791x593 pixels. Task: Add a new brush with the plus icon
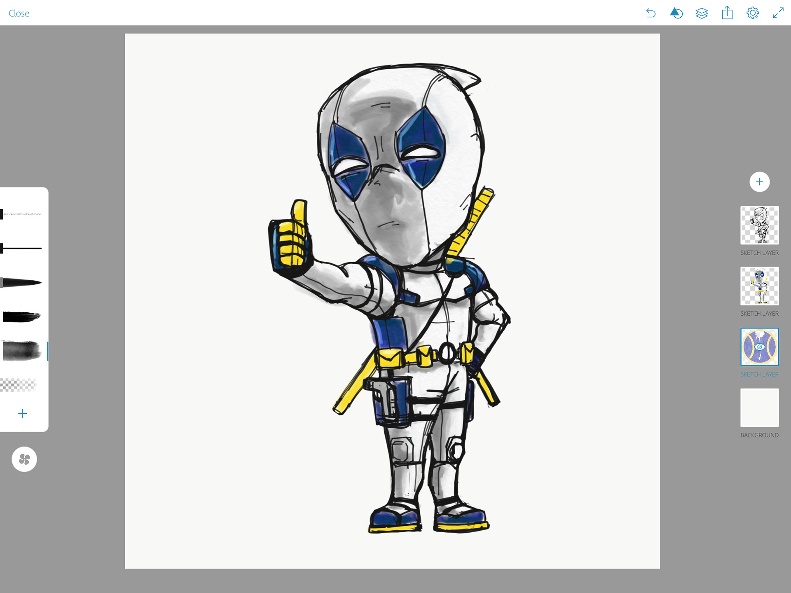tap(23, 413)
